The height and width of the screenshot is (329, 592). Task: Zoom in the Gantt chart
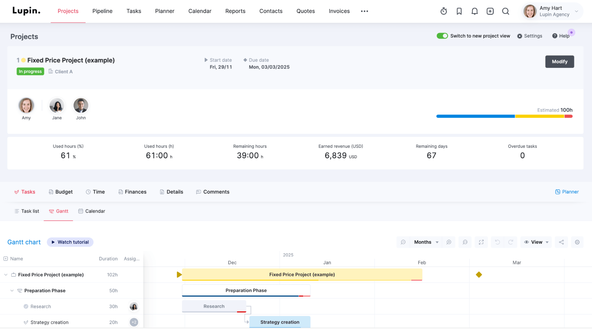449,242
